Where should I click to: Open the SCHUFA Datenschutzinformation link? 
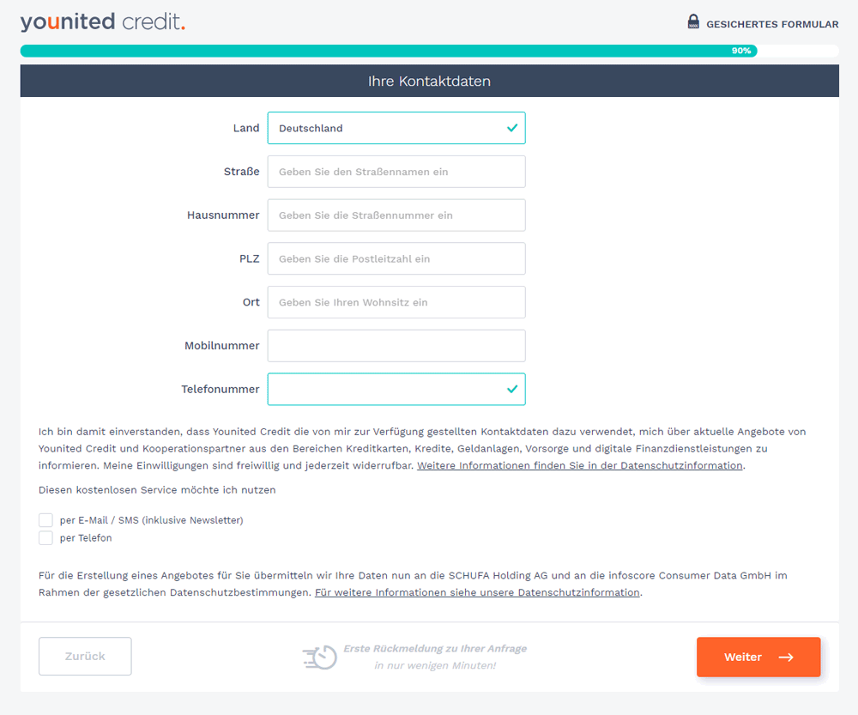tap(477, 592)
